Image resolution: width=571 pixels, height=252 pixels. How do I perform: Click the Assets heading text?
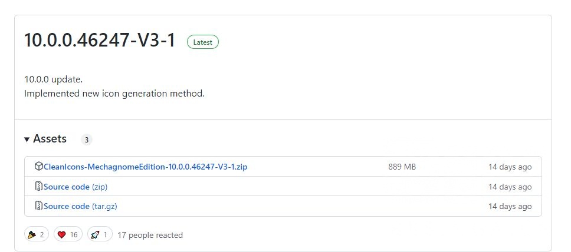pyautogui.click(x=50, y=140)
